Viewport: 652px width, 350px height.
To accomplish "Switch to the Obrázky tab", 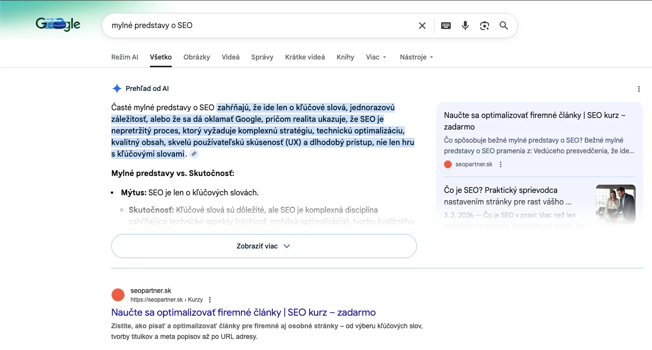I will (196, 57).
